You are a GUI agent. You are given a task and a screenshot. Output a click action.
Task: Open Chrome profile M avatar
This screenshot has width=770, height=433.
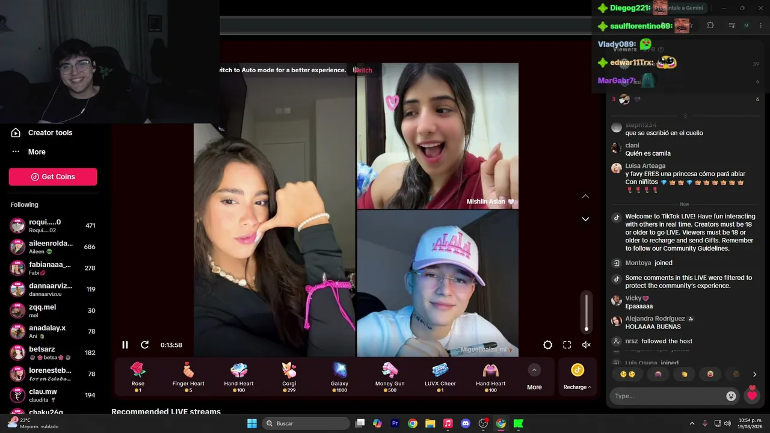(747, 25)
